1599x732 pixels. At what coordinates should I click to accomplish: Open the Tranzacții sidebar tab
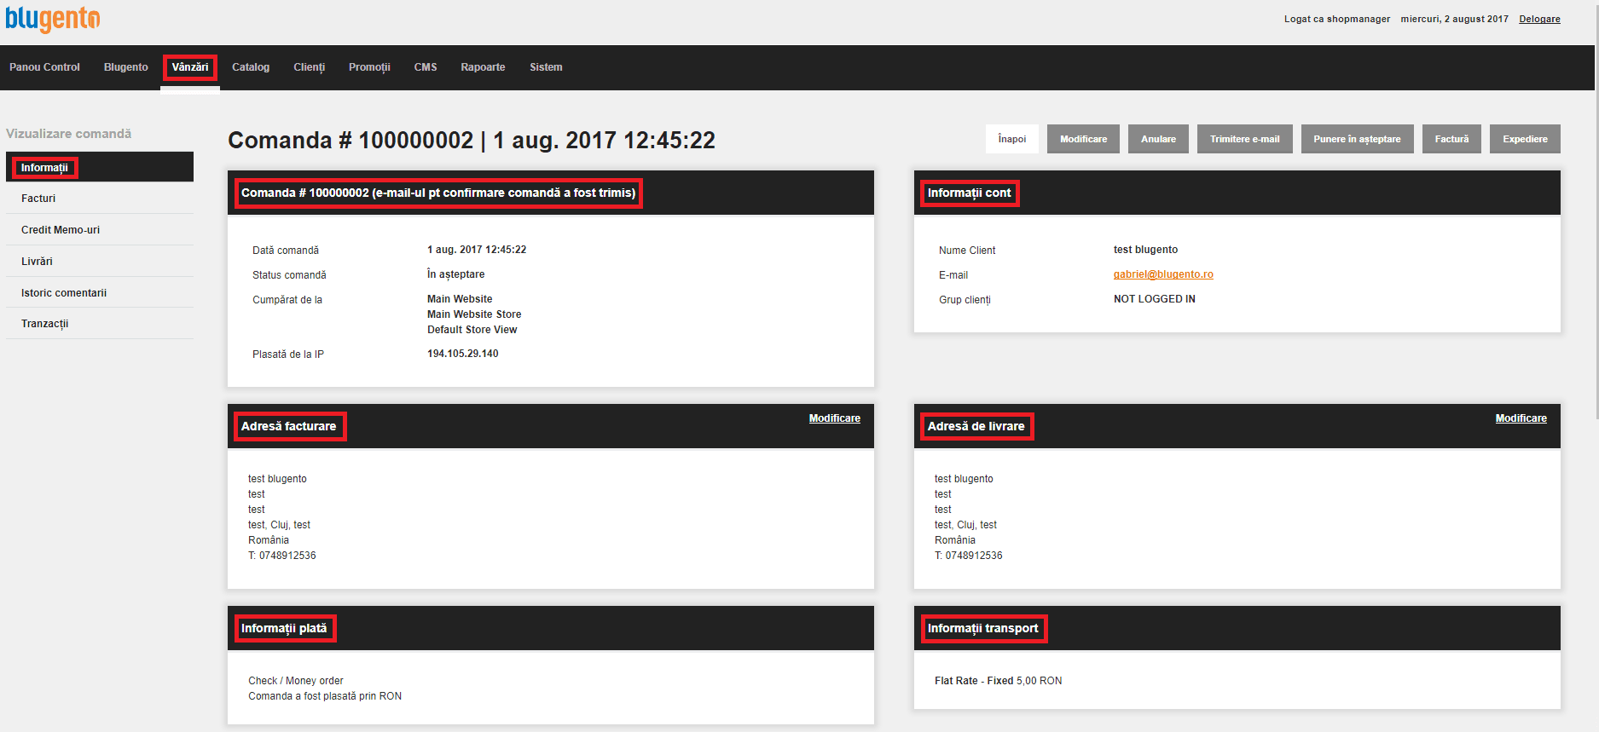point(100,324)
